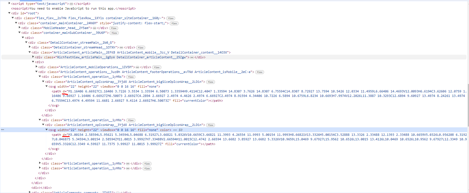
Task: Expand the MobileHeader_head__2Y5am div
Action: tap(19, 28)
